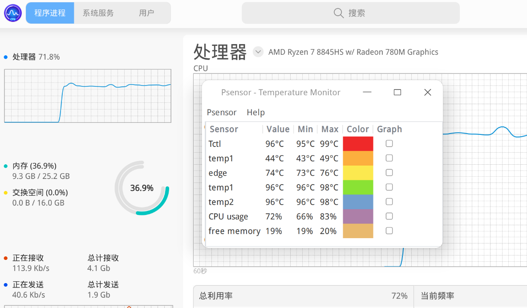Click the AMD Ryzen 7 8845HS processor name
This screenshot has width=527, height=308.
[x=353, y=52]
